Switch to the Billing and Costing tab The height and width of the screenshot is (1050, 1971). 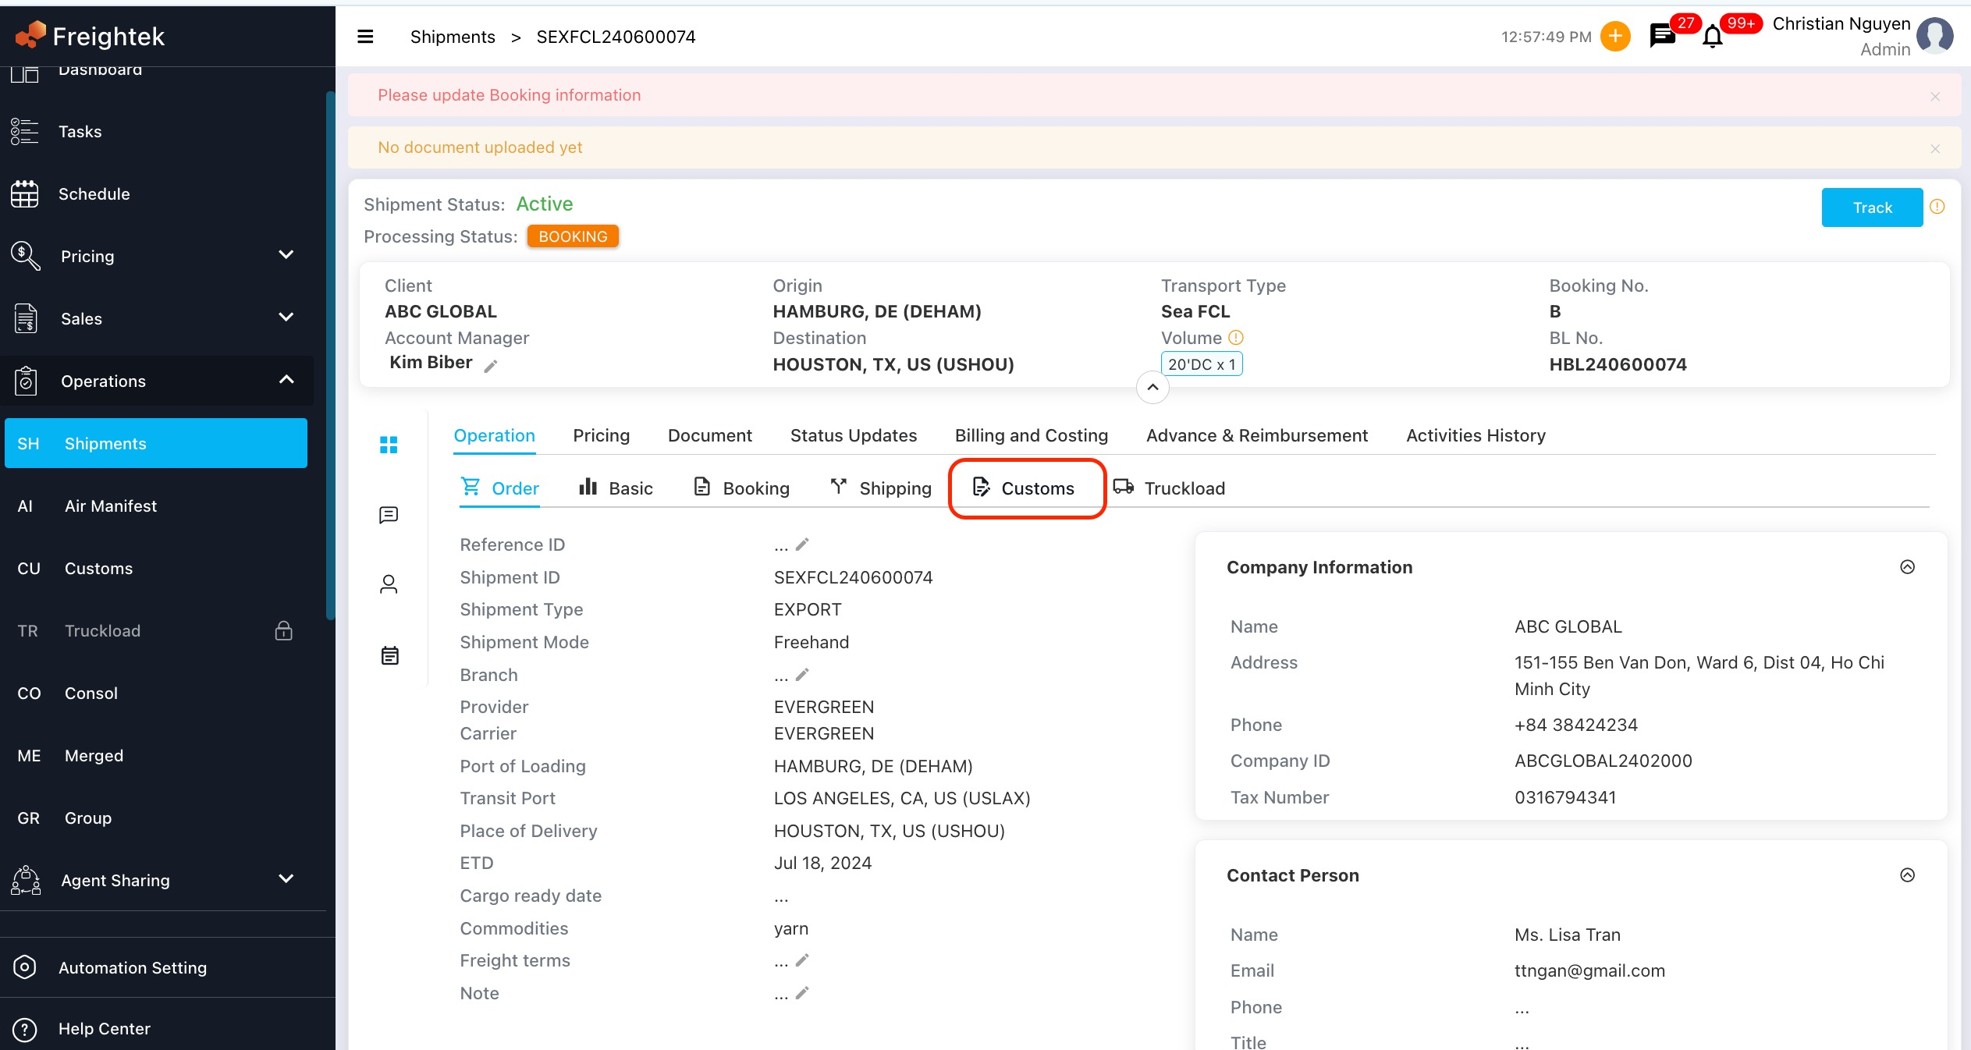click(1031, 435)
